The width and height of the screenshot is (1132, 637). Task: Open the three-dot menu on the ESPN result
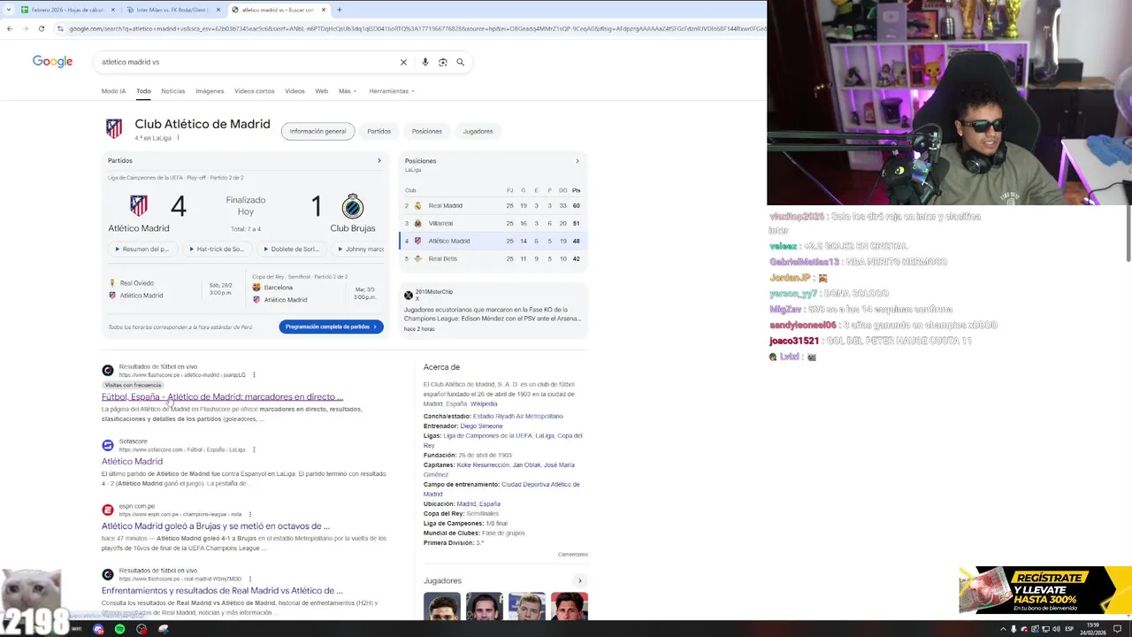coord(250,514)
